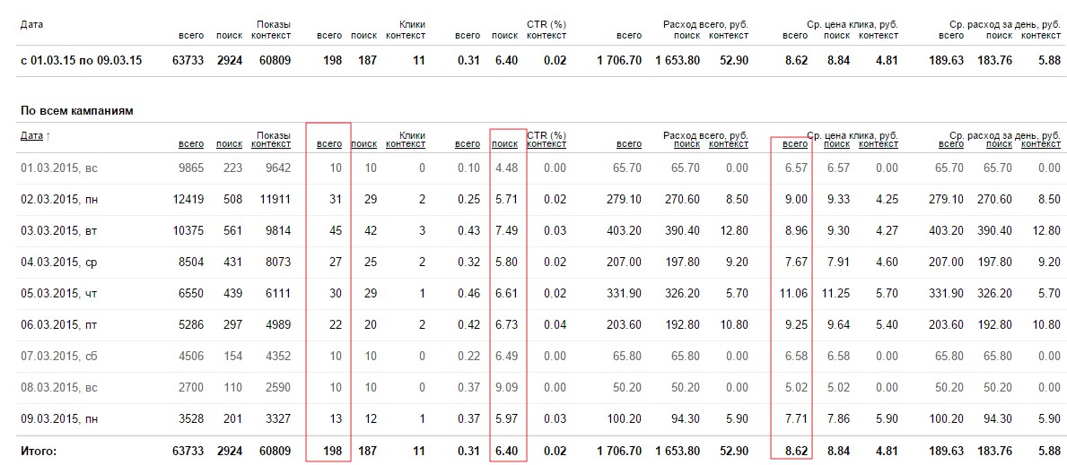Image resolution: width=1067 pixels, height=465 pixels.
Task: Sort by Показы поиск column header
Action: 229,143
